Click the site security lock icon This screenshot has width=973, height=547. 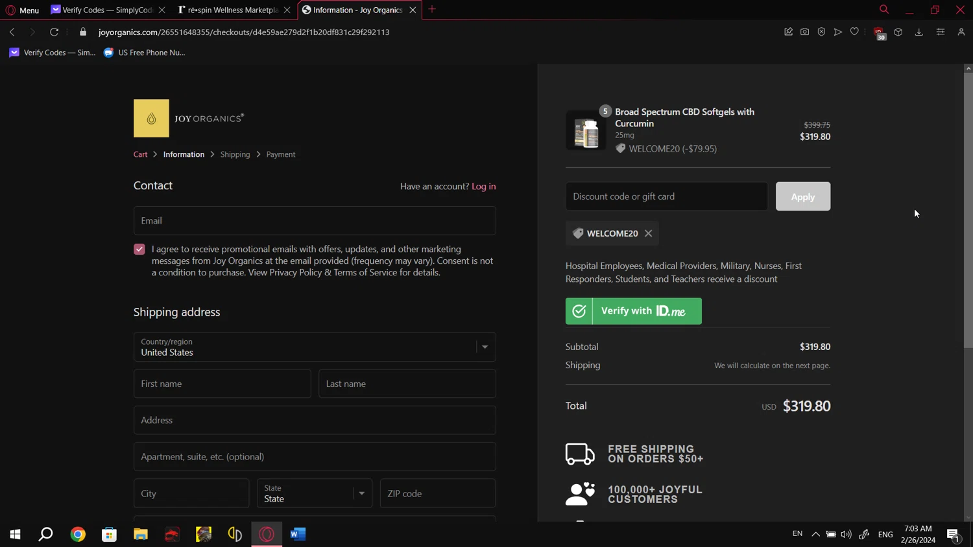pos(83,32)
